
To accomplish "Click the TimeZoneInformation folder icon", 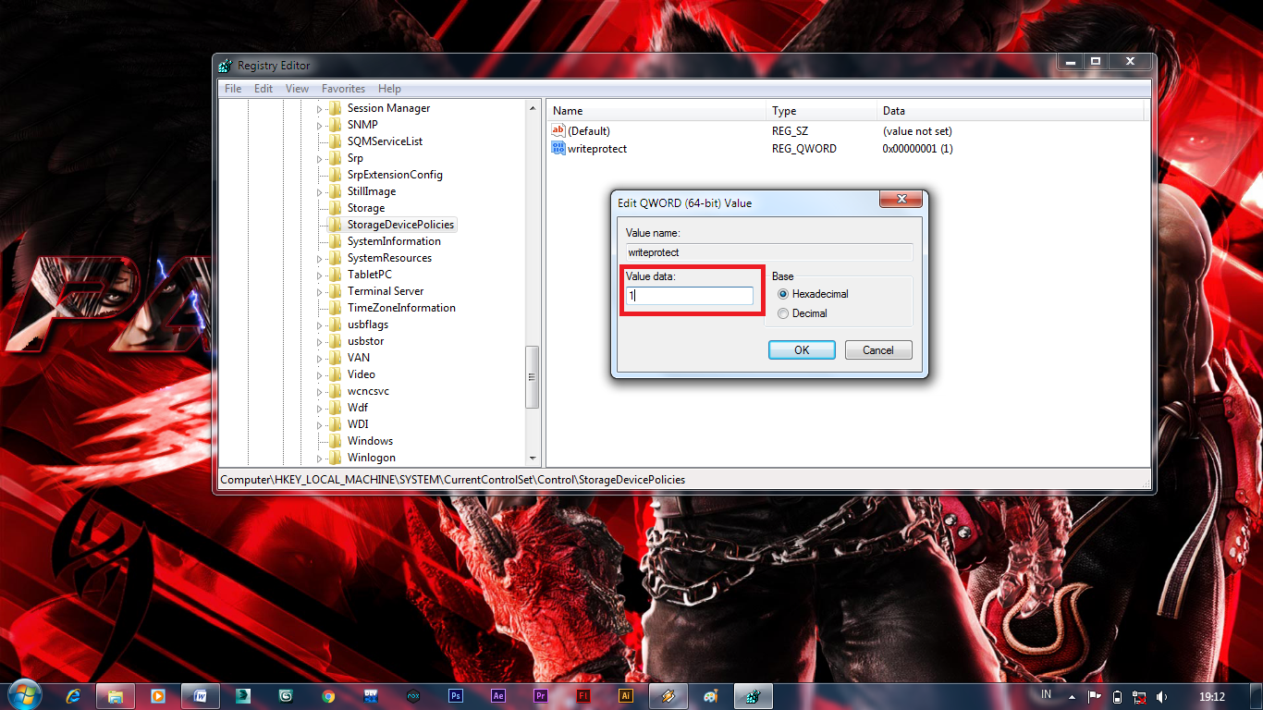I will click(335, 308).
